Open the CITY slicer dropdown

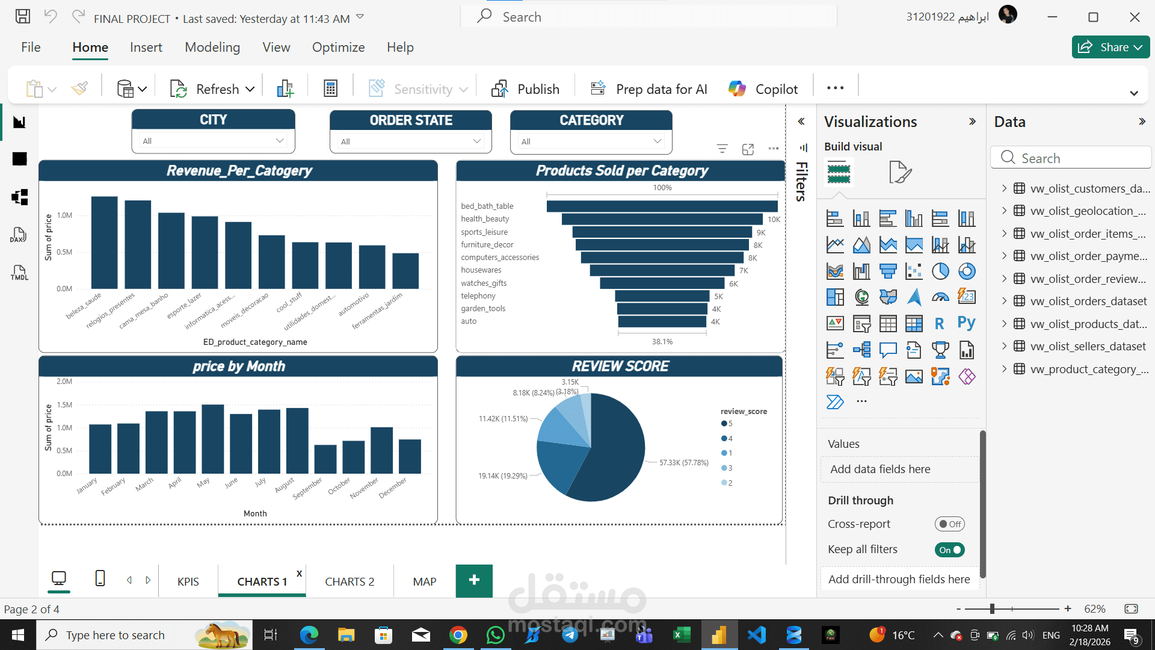279,140
